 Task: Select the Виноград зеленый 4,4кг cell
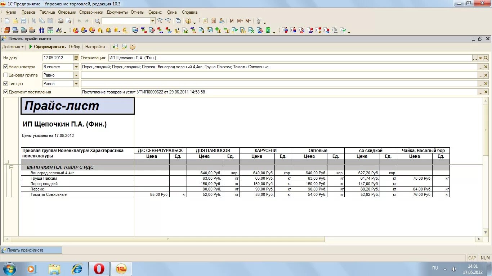[x=77, y=173]
